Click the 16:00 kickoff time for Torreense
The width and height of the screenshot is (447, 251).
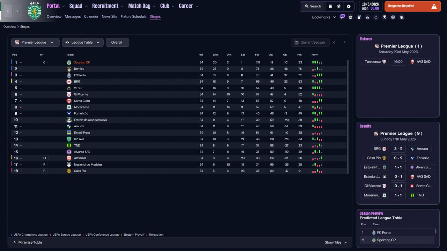[x=398, y=62]
